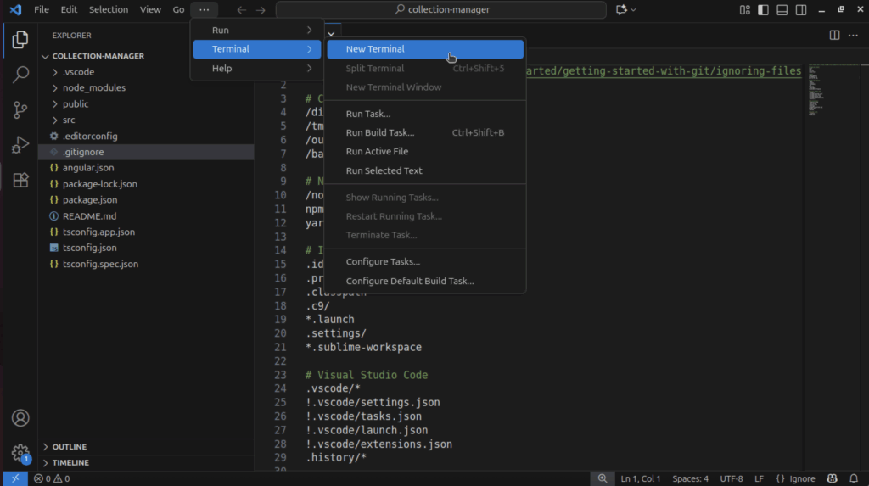The width and height of the screenshot is (869, 486).
Task: Toggle the Secondary Side Bar visibility
Action: pyautogui.click(x=799, y=9)
